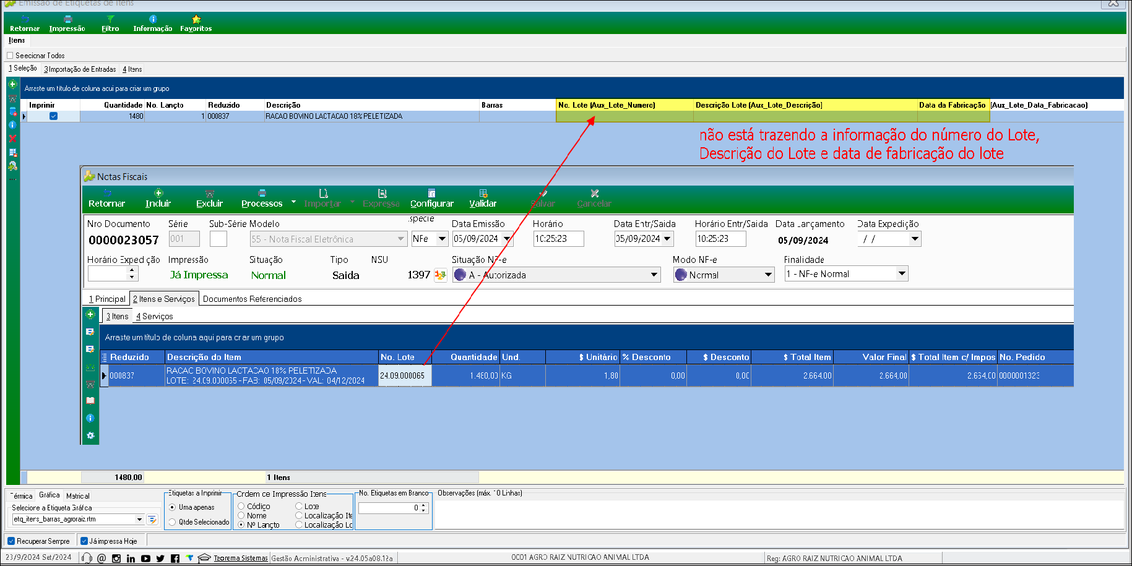Click Validar in the Notas Fiscais toolbar
Viewport: 1132px width, 566px height.
click(x=483, y=199)
